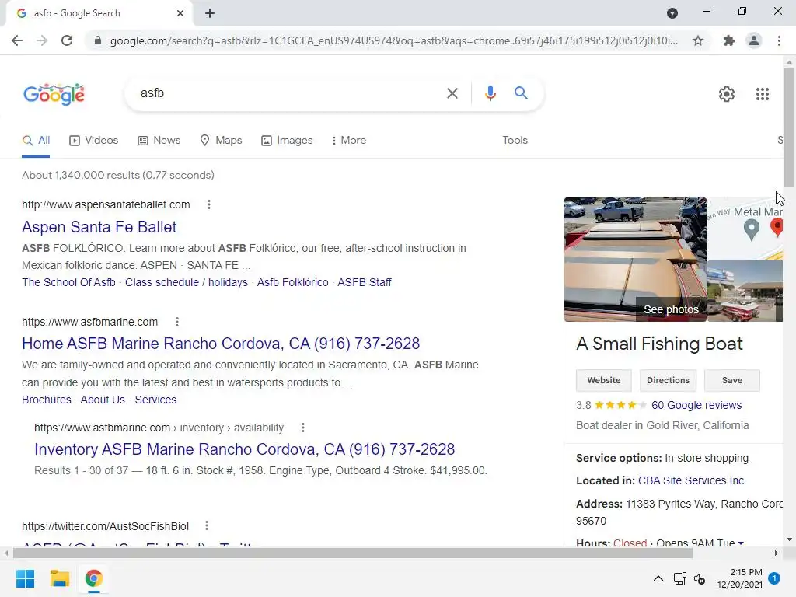Open the notification badge

point(774,578)
